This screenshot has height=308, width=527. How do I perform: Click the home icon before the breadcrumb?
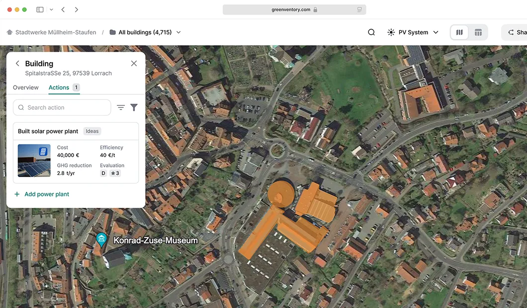pos(9,32)
